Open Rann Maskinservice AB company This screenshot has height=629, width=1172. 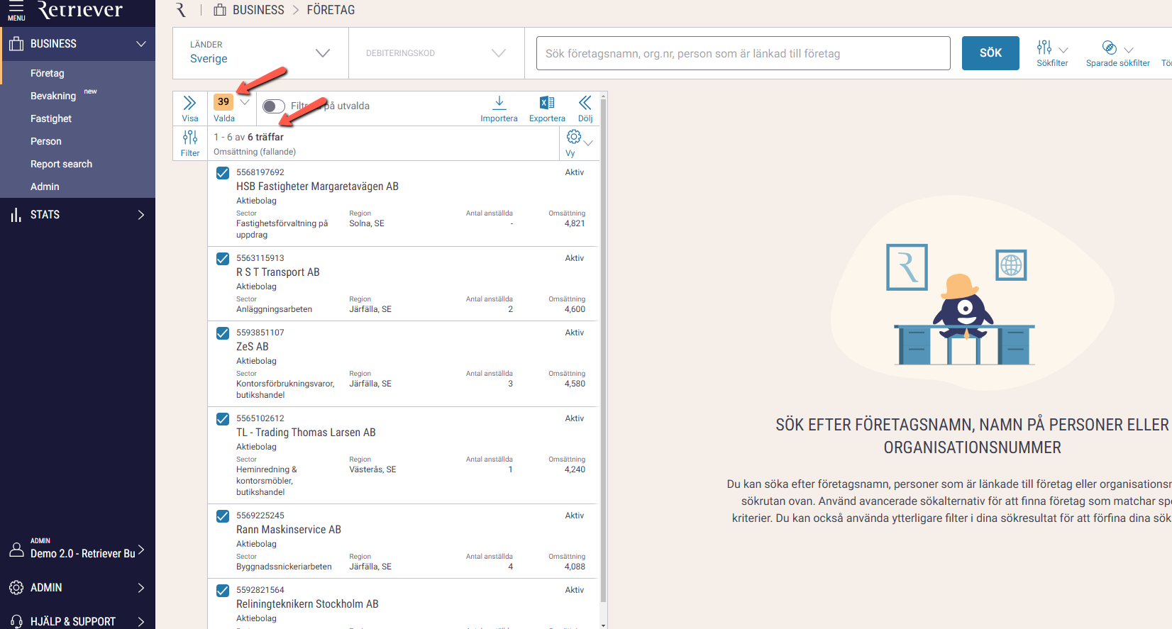[x=289, y=530]
